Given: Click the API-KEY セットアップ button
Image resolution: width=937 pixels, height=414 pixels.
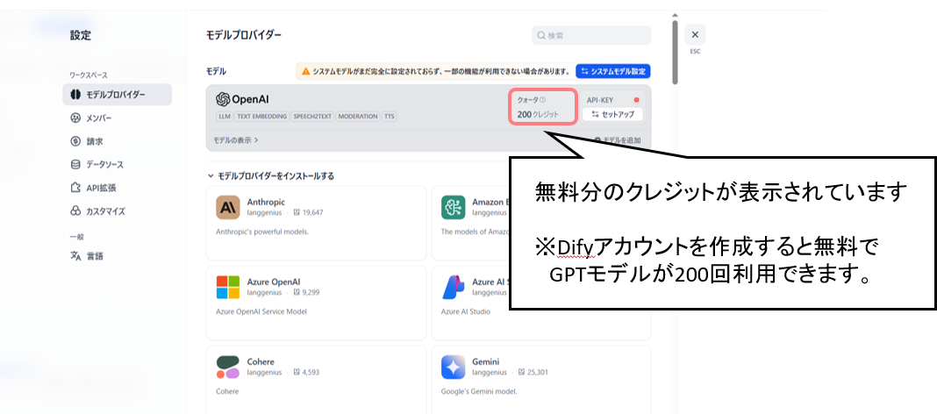Looking at the screenshot, I should (x=613, y=115).
